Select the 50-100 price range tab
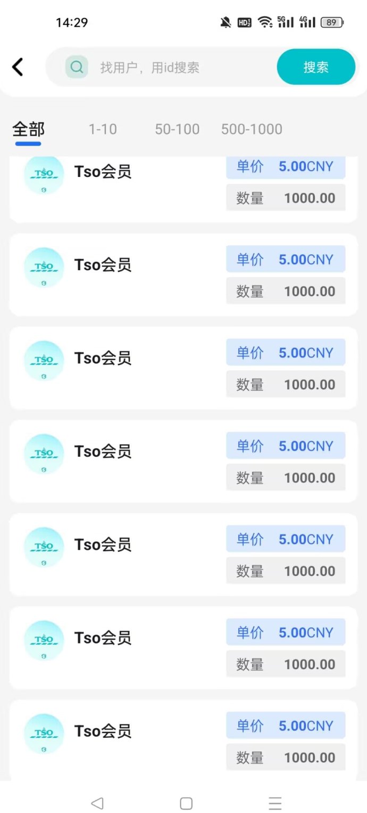This screenshot has width=367, height=813. point(177,128)
